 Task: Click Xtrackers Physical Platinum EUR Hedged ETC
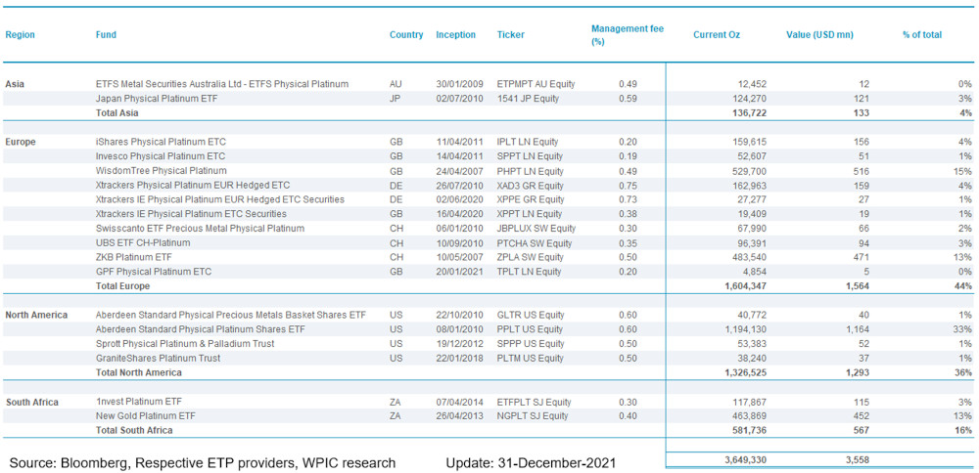click(192, 185)
